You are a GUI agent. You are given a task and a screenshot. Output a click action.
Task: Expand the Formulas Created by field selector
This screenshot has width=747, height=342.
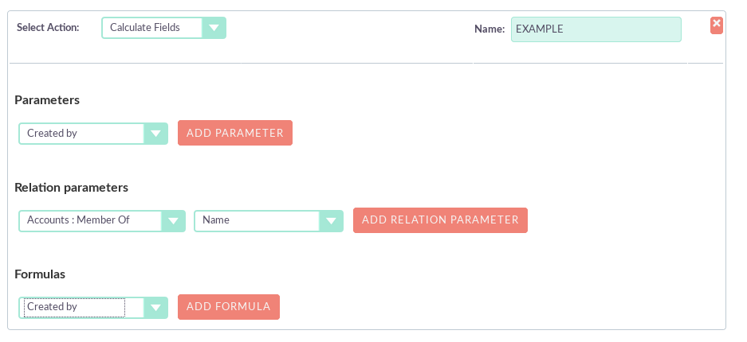pyautogui.click(x=73, y=307)
